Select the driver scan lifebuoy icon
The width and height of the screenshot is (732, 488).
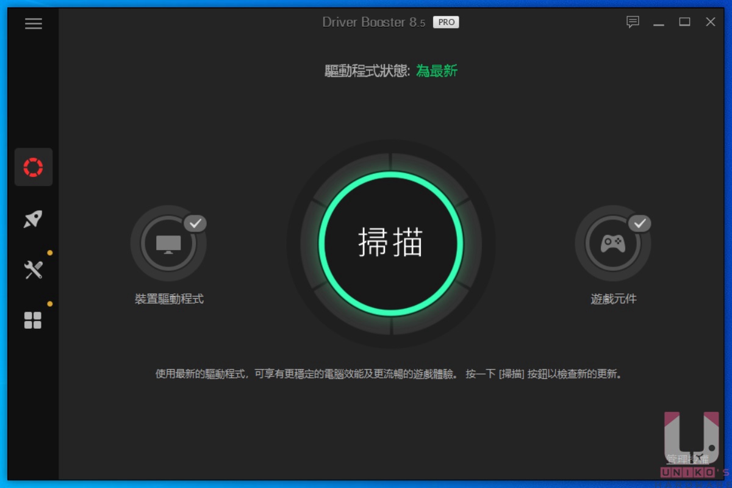click(33, 167)
